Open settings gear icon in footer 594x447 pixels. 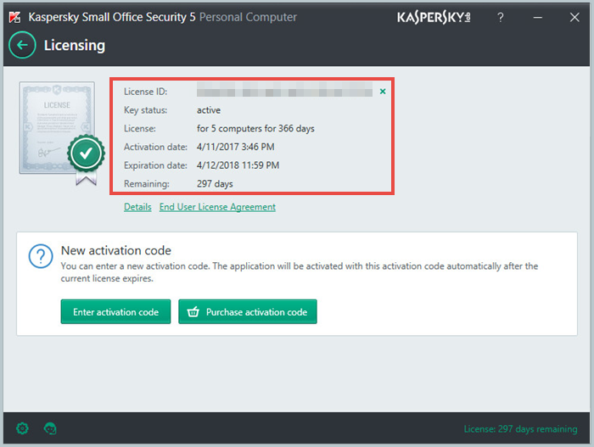22,428
